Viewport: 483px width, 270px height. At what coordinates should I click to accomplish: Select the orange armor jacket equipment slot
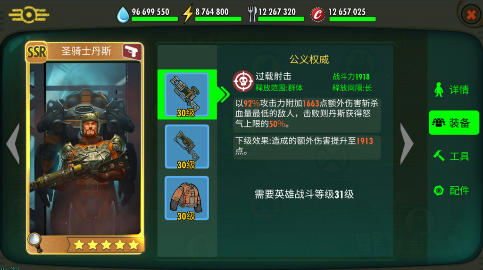tap(187, 198)
